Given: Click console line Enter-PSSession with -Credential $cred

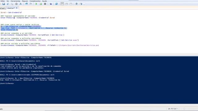Looking at the screenshot, I should tap(34, 71).
